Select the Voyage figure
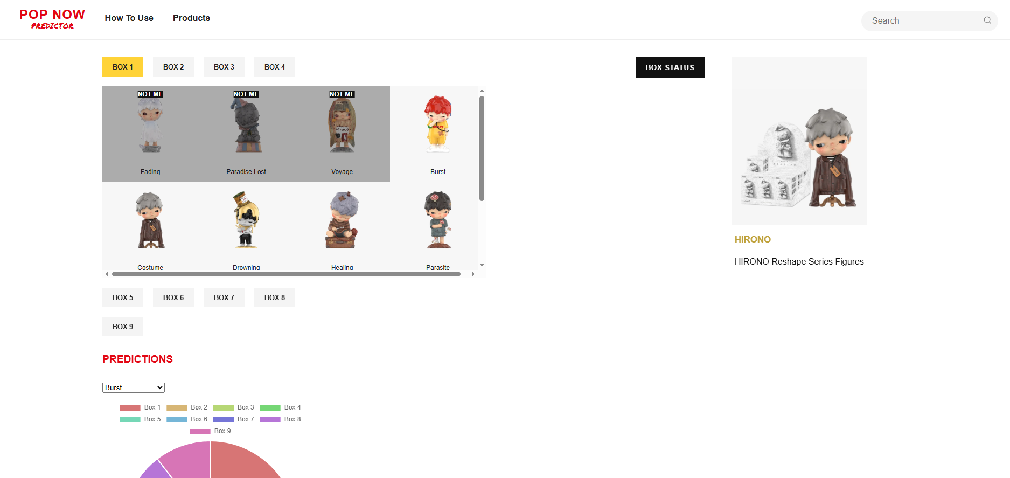Viewport: 1010px width, 478px height. (342, 134)
